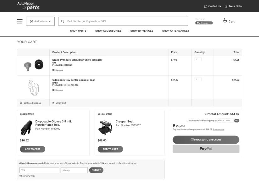Open the Shop Parts menu
Viewport: 259px width, 186px height.
point(78,31)
